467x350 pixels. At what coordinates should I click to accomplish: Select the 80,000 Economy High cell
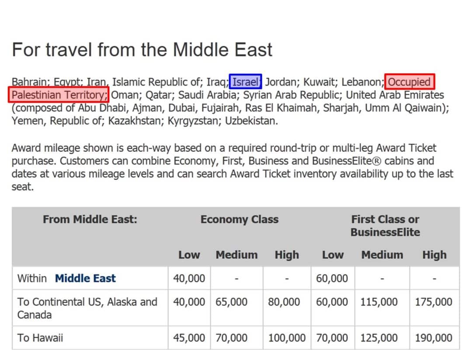pos(284,302)
